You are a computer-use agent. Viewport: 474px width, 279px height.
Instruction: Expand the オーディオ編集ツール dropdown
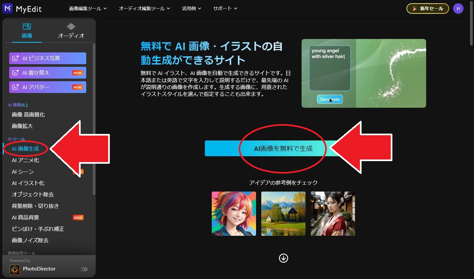click(x=144, y=9)
